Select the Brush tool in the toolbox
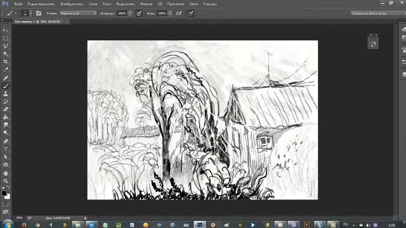This screenshot has width=406, height=228. pos(6,86)
